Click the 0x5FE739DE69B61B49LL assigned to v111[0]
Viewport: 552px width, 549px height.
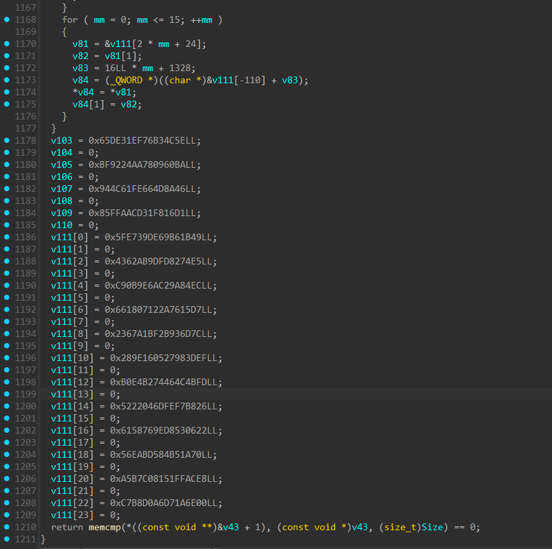[160, 237]
